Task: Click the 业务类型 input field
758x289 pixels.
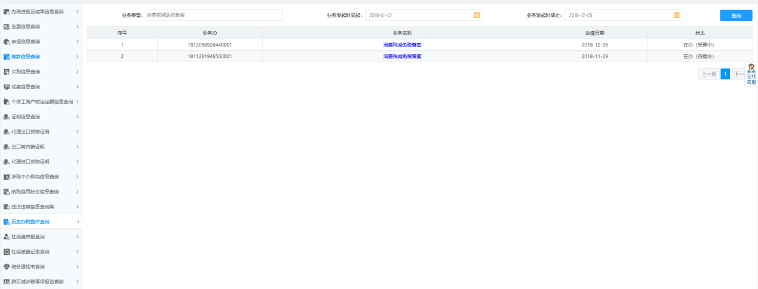Action: 213,15
